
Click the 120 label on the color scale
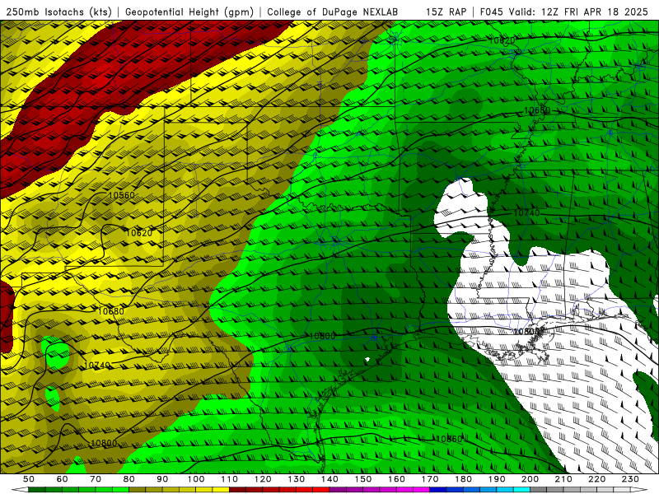point(263,479)
